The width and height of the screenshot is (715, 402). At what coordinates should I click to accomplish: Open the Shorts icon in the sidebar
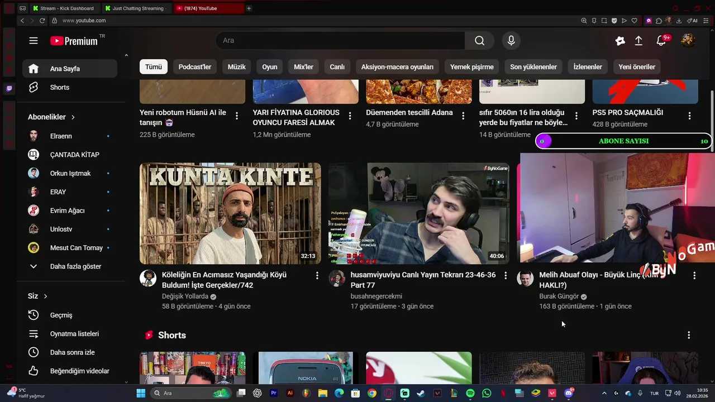point(34,87)
